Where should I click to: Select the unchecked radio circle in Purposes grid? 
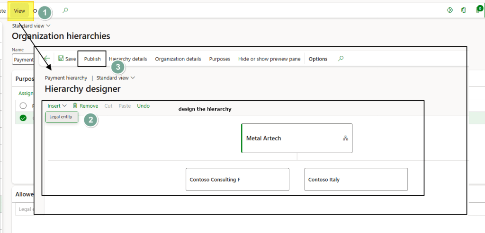(23, 105)
